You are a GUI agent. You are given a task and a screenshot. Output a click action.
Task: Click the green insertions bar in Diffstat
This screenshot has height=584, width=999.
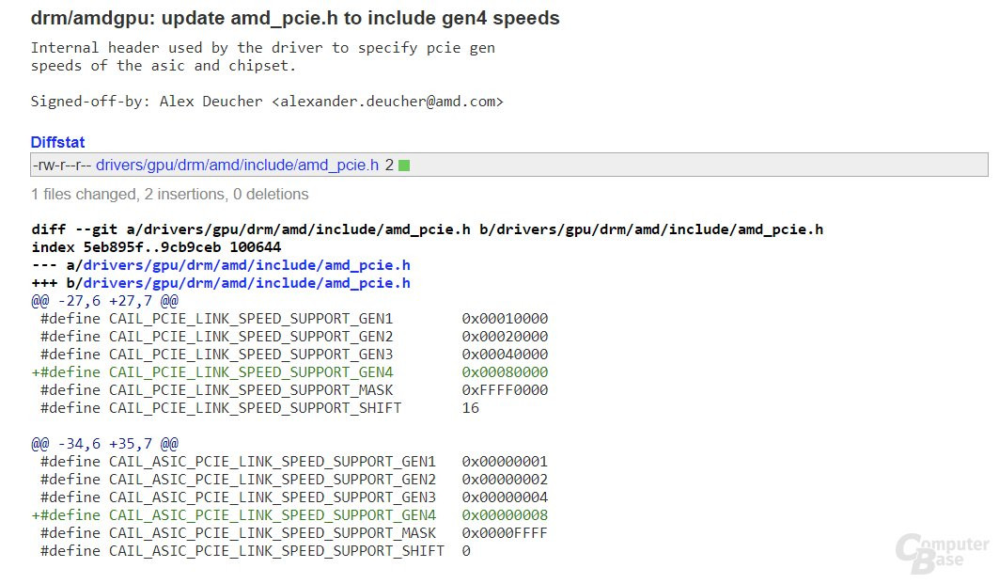tap(404, 166)
